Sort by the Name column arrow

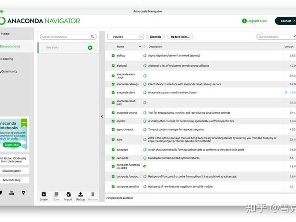click(140, 47)
